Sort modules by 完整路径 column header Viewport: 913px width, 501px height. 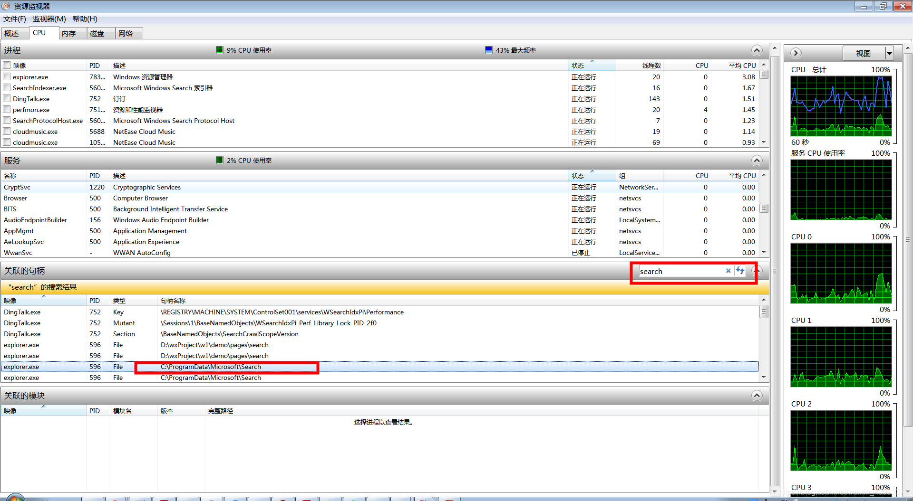click(x=482, y=410)
